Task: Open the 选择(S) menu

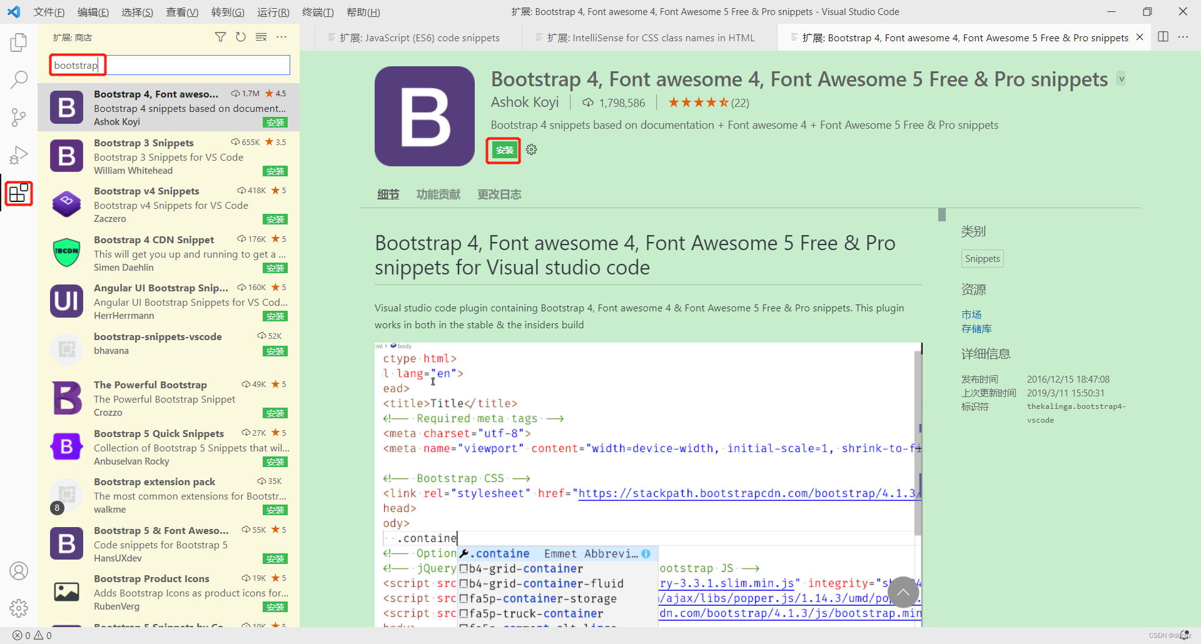Action: [x=137, y=12]
